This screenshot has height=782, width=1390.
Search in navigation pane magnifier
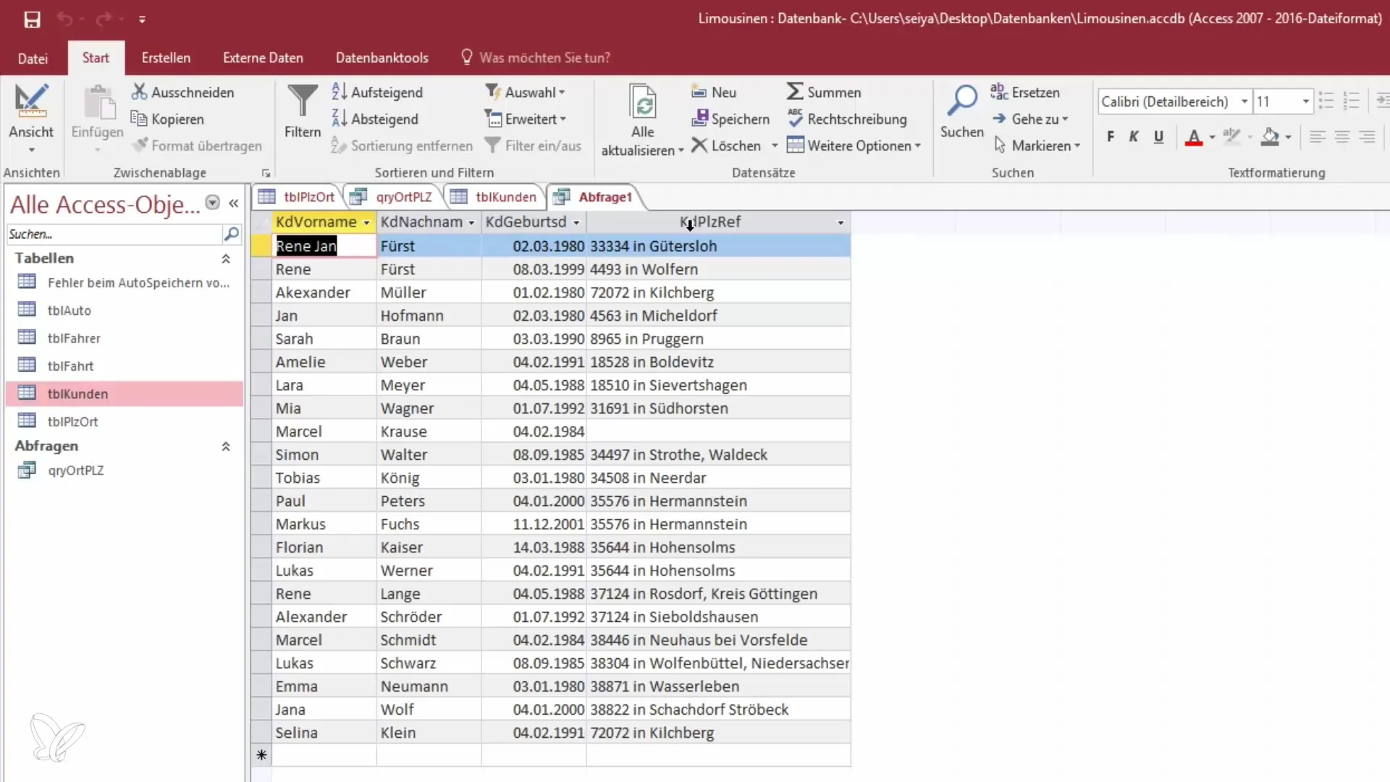point(232,234)
